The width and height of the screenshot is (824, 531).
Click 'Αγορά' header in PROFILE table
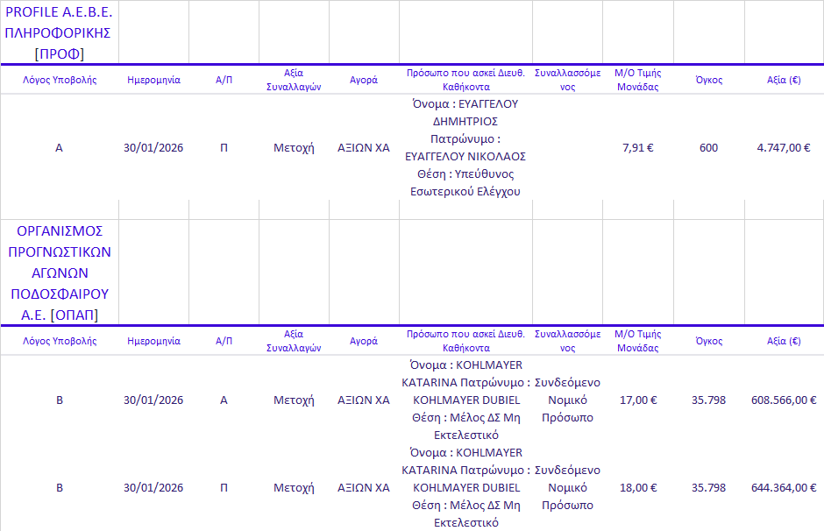tap(364, 80)
